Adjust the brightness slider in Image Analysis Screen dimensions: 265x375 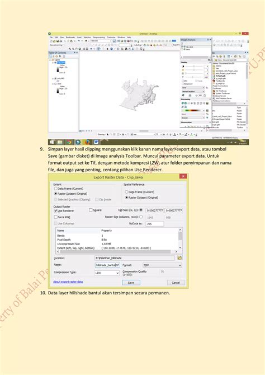194,70
